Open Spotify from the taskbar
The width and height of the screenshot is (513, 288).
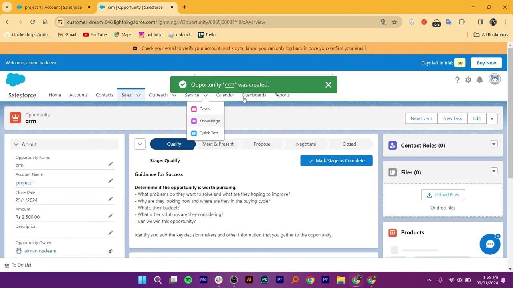pyautogui.click(x=188, y=280)
